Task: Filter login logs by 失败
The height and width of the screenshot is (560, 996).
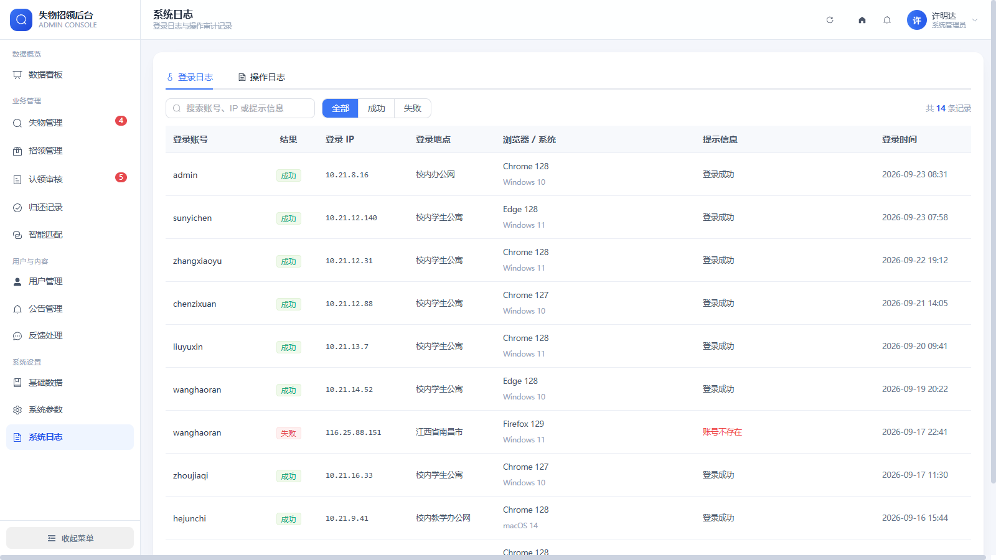Action: tap(412, 108)
